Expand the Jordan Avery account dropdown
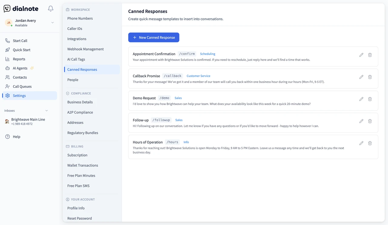The image size is (388, 225). click(x=52, y=23)
